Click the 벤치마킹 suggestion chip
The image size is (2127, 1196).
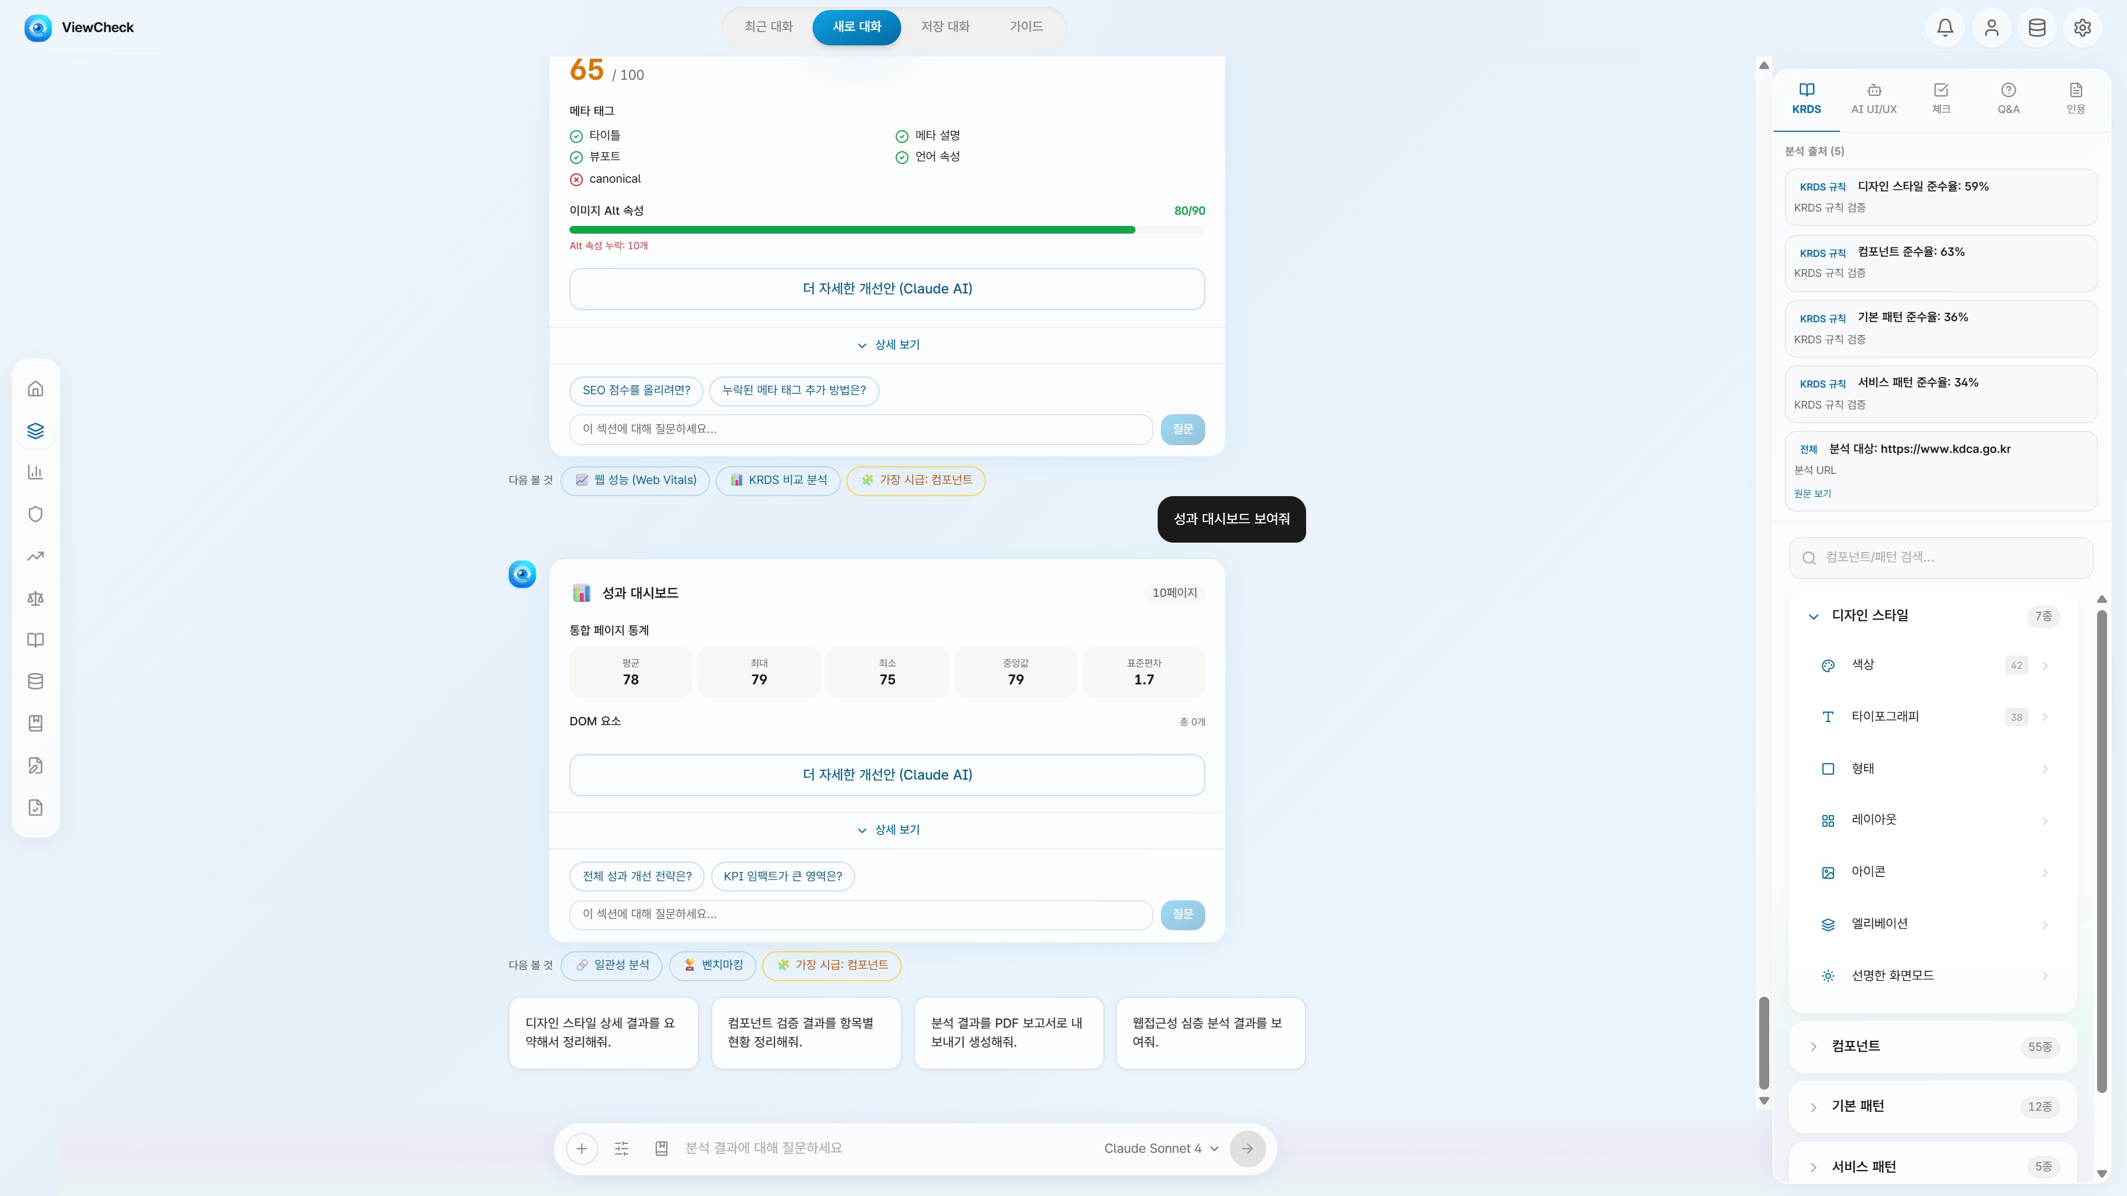712,966
